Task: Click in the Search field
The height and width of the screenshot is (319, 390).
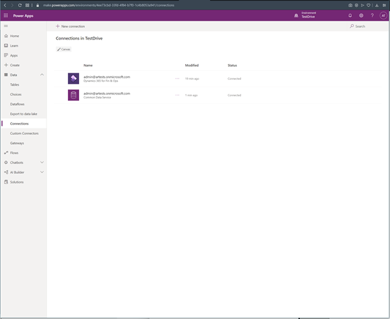Action: [367, 26]
